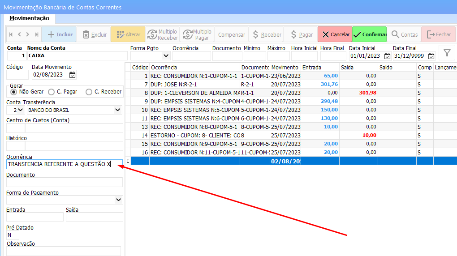Click the Entrada column header

click(x=320, y=68)
